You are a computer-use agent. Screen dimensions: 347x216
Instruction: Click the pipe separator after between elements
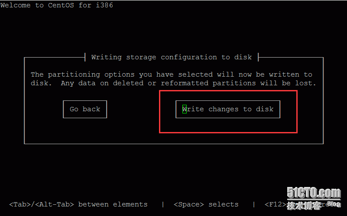point(163,204)
